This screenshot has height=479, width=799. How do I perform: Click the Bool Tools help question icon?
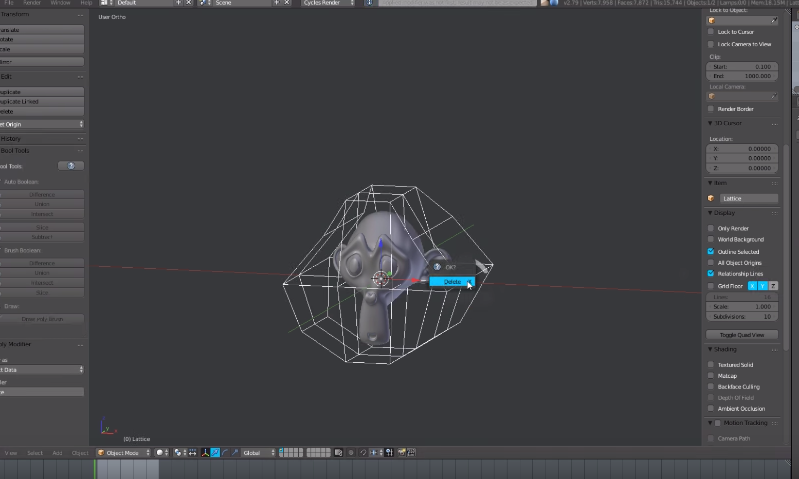71,166
